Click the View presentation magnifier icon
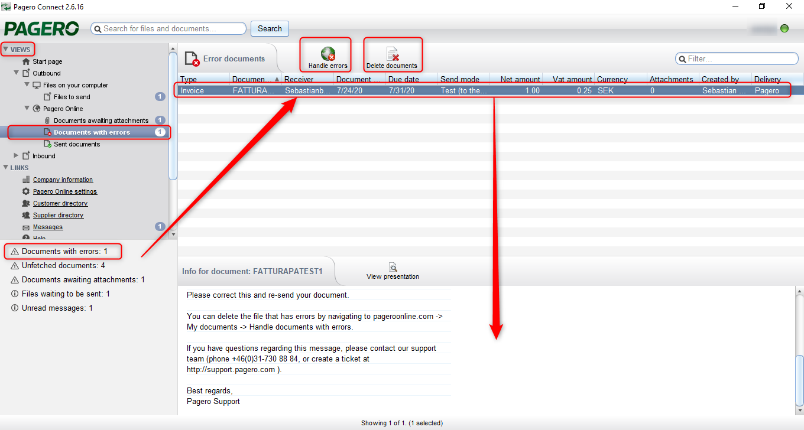This screenshot has width=804, height=430. click(x=393, y=267)
